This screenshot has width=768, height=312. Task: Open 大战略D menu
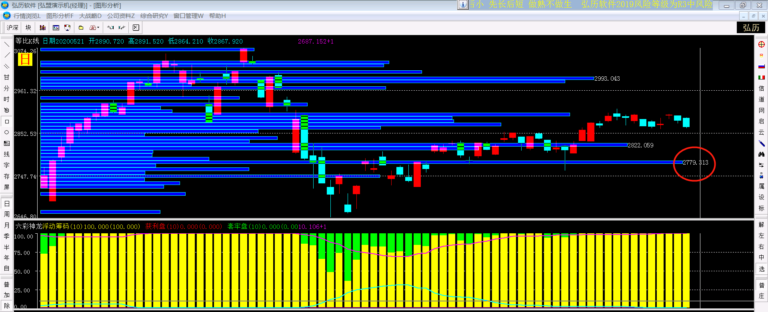90,16
